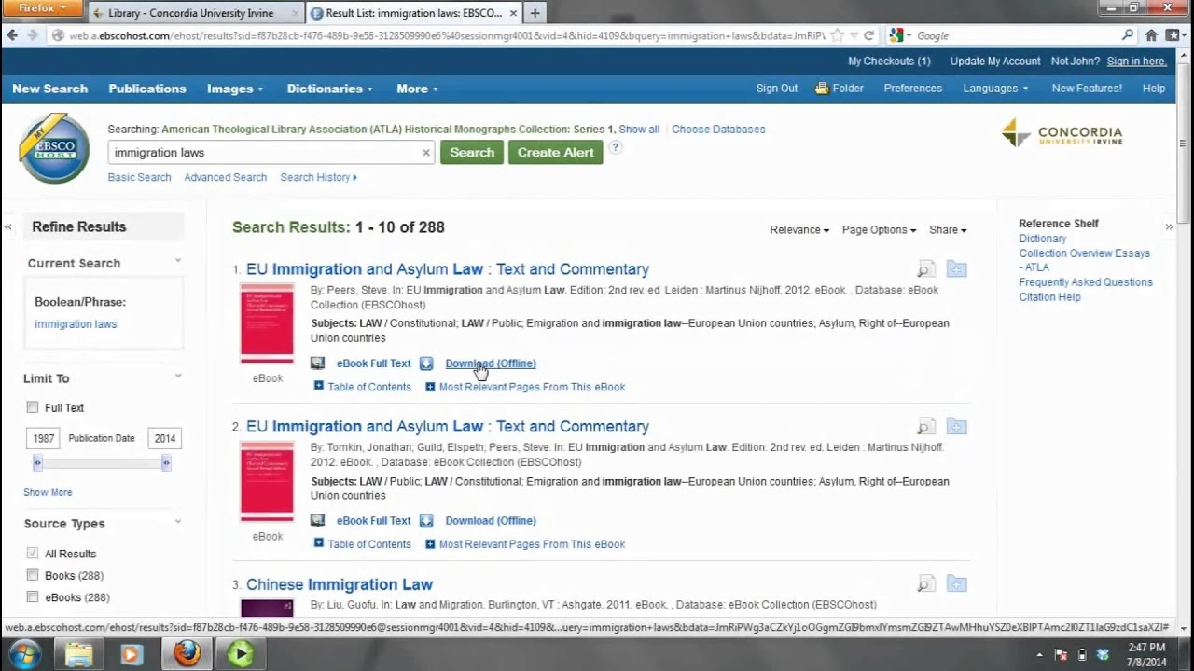Open Windows Start menu

(x=25, y=653)
